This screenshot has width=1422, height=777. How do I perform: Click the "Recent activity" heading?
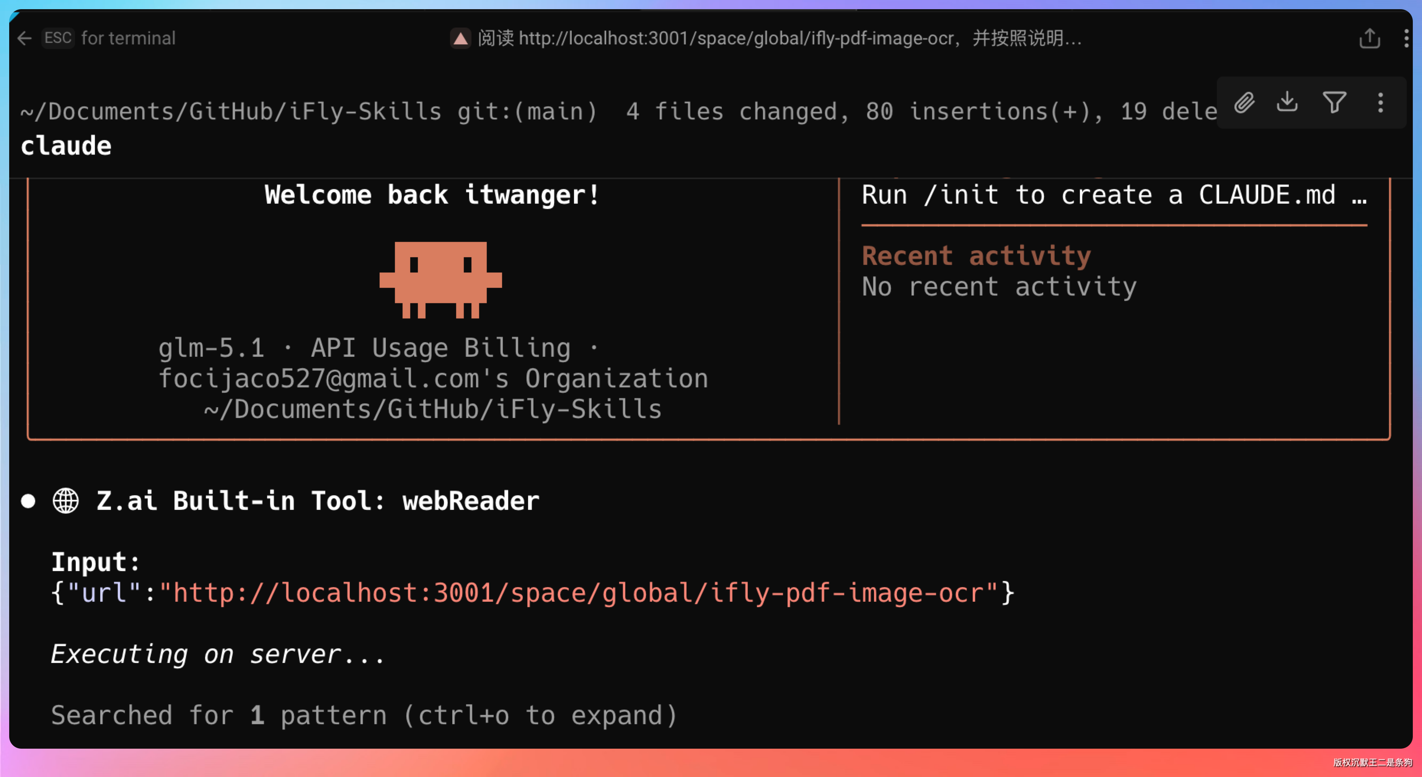976,255
